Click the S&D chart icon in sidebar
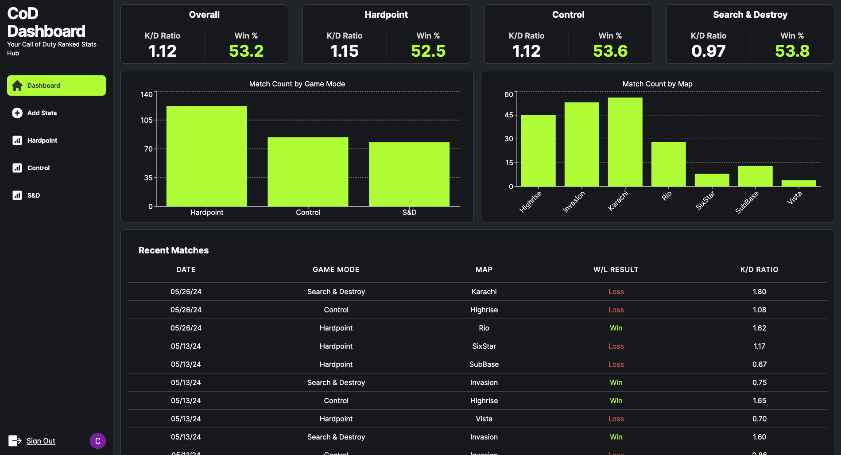The width and height of the screenshot is (841, 455). tap(17, 195)
